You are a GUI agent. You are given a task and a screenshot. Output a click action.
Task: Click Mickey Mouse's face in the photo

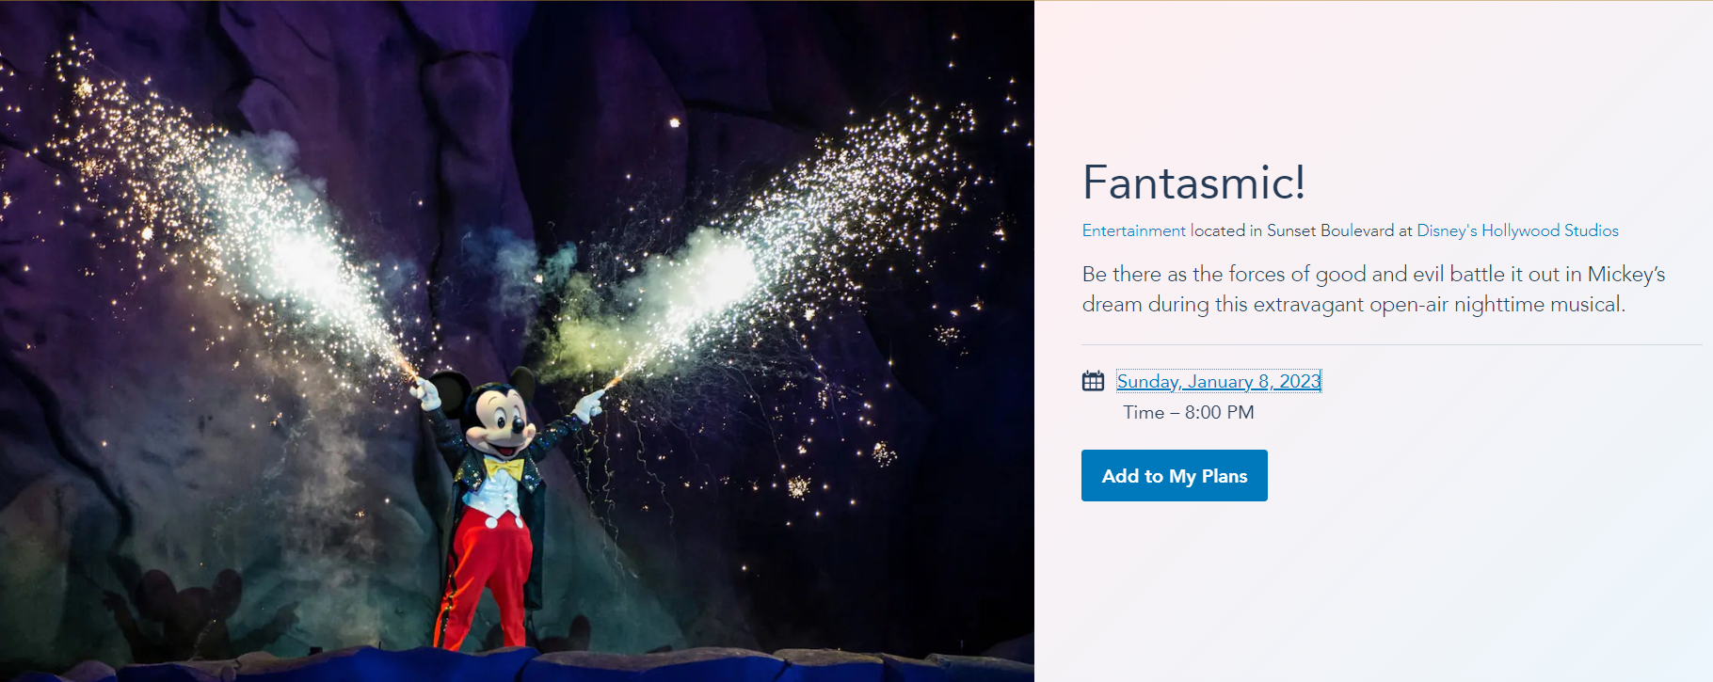tap(499, 421)
